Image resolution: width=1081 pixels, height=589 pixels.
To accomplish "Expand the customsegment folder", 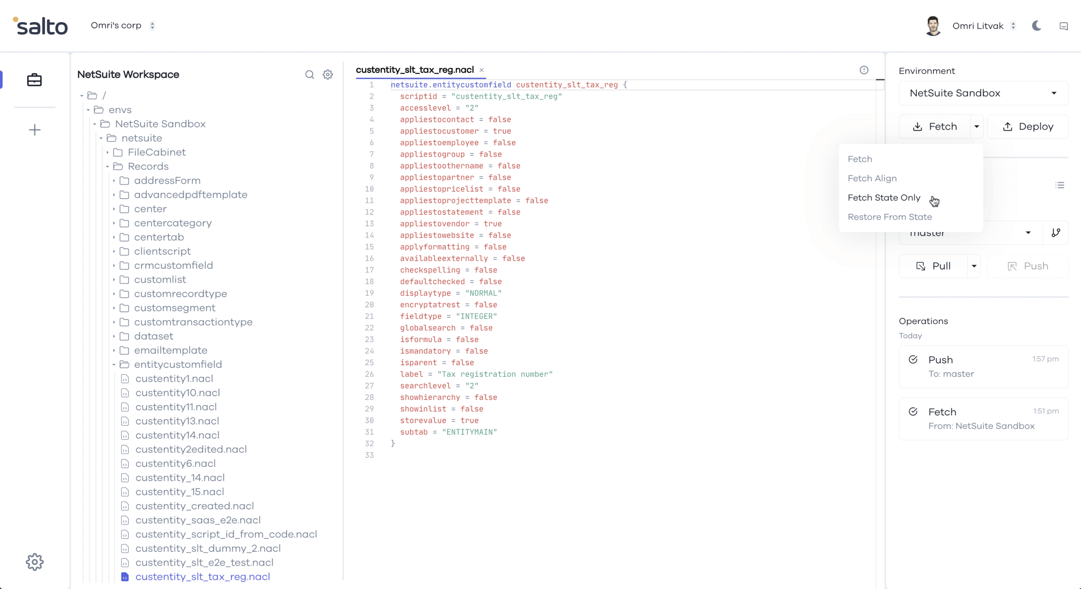I will (114, 309).
